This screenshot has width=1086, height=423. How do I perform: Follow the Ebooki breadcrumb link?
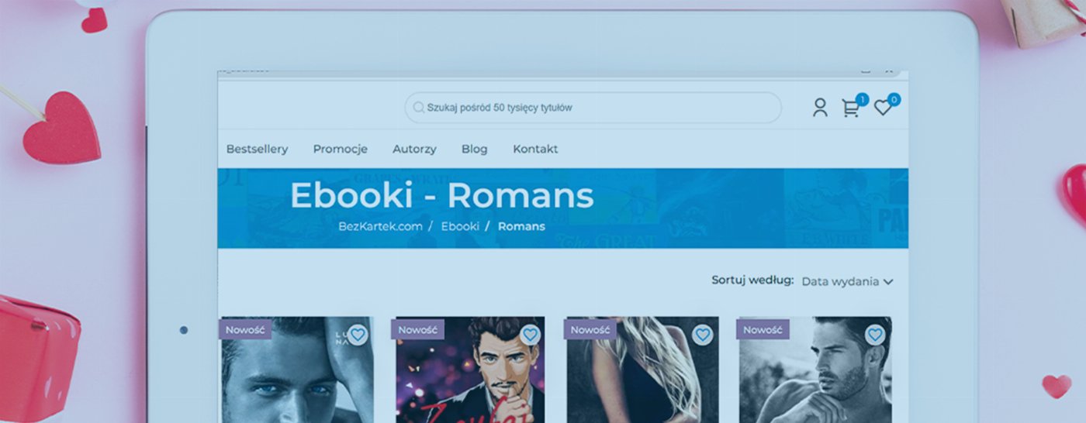click(x=460, y=226)
